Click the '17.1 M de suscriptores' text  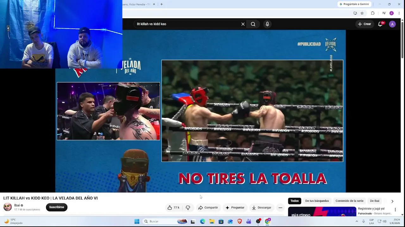click(x=27, y=210)
